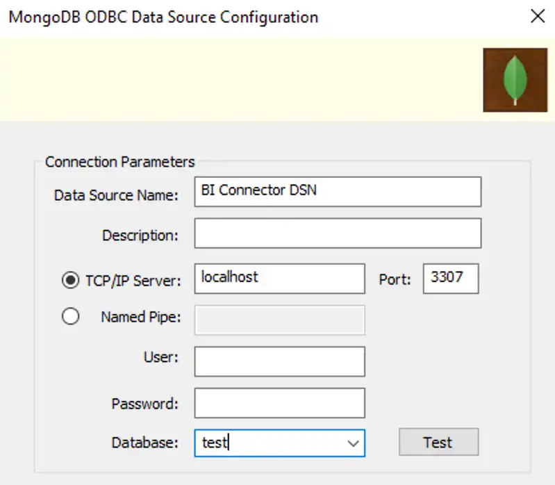555x485 pixels.
Task: Expand the Database dropdown arrow
Action: pos(353,443)
